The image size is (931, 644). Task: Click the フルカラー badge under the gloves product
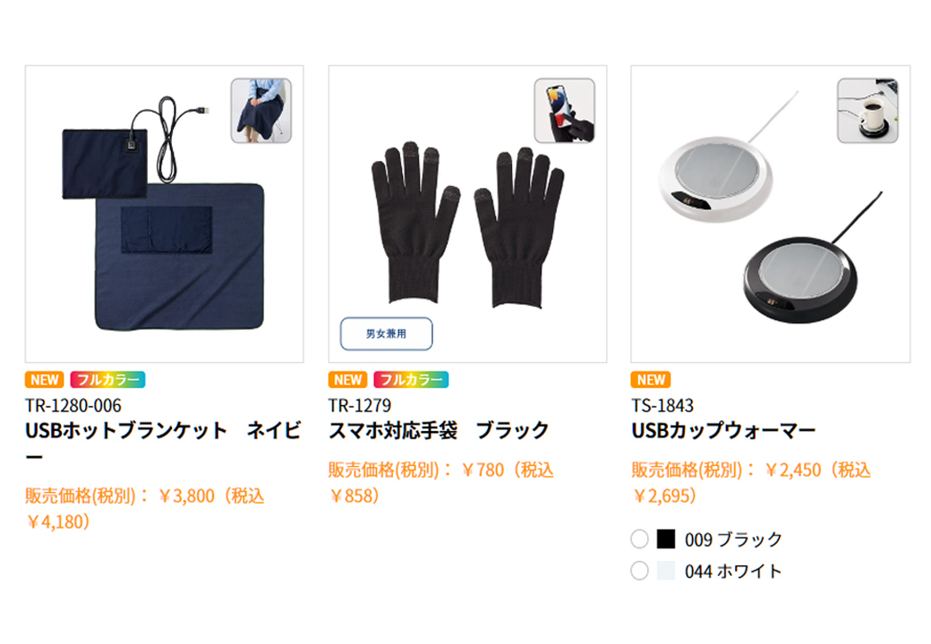(411, 379)
